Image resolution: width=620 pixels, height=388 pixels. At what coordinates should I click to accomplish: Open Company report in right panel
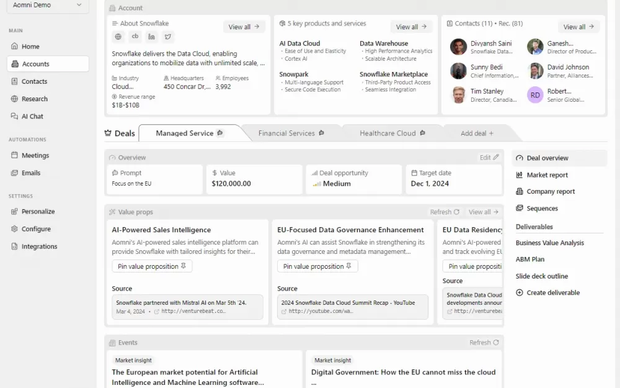[x=560, y=191]
